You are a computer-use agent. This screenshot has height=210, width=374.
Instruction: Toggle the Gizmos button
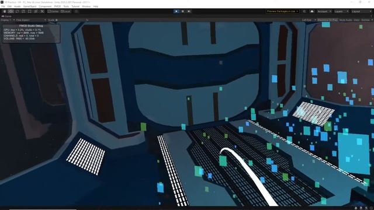point(365,20)
